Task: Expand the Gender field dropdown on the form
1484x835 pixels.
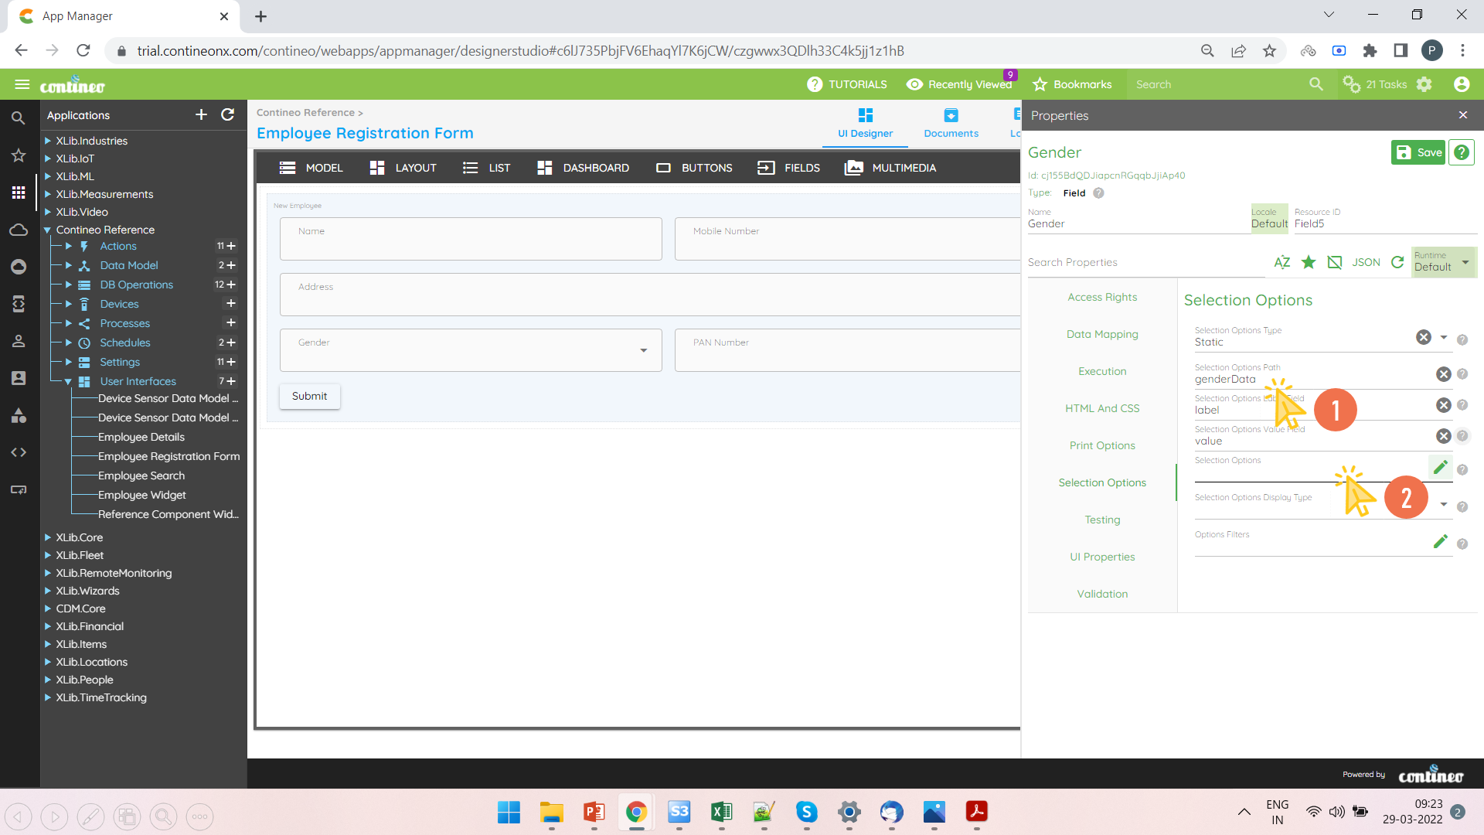Action: coord(643,350)
